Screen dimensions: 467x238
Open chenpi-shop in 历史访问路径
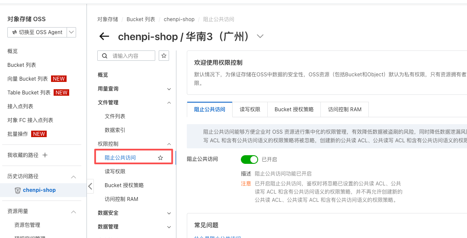click(x=39, y=190)
